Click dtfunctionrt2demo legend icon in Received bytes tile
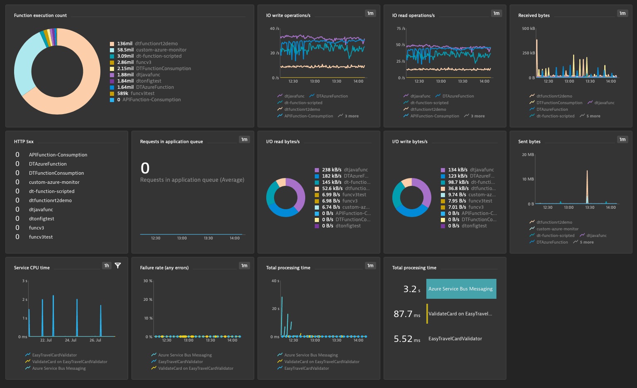The height and width of the screenshot is (388, 637). point(532,96)
